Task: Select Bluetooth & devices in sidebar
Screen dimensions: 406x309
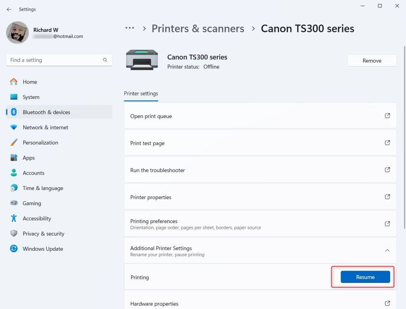Action: (59, 112)
